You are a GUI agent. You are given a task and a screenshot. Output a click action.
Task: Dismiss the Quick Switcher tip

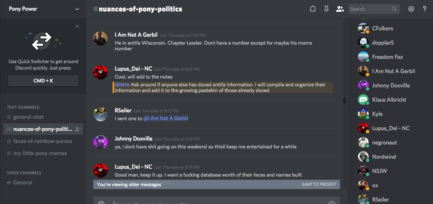click(77, 26)
